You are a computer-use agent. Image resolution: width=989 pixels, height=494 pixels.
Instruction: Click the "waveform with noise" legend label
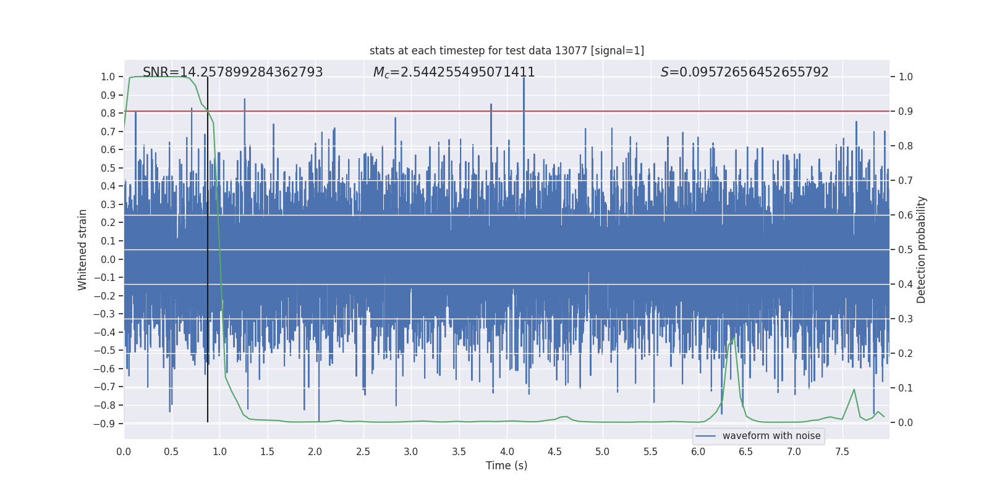tap(771, 436)
